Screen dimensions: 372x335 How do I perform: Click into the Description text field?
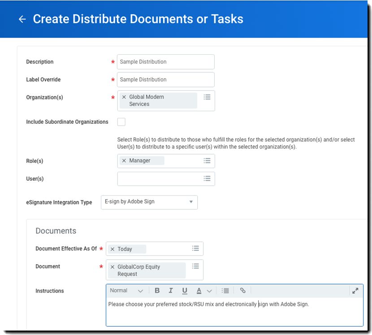click(165, 62)
